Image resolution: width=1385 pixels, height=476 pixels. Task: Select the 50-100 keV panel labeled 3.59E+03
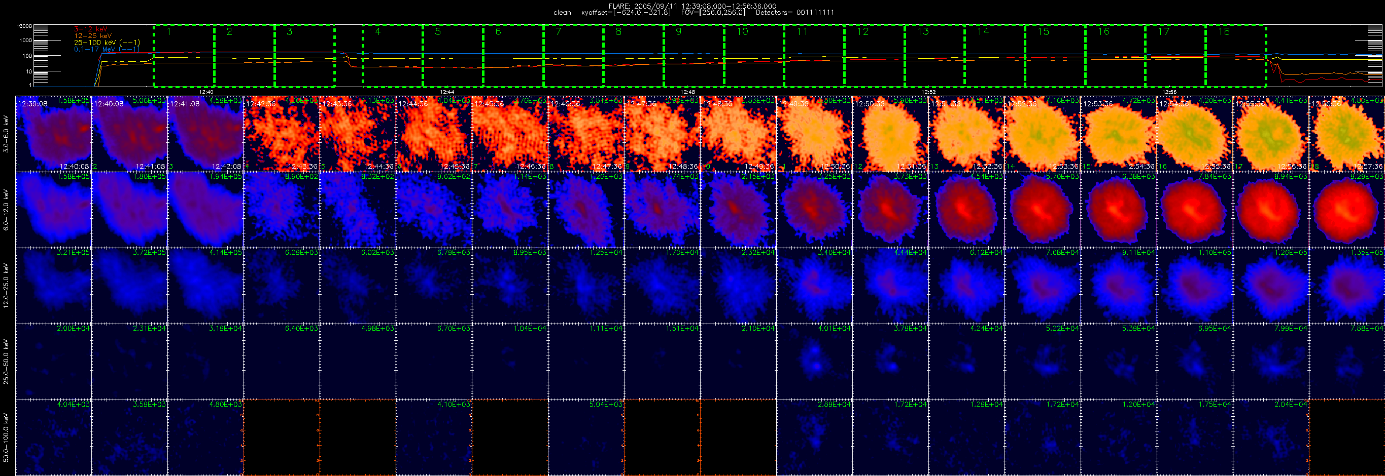(129, 438)
